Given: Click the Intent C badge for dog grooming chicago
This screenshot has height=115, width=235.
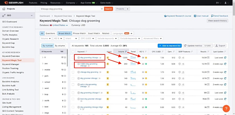Looking at the screenshot, I should [x=108, y=58].
